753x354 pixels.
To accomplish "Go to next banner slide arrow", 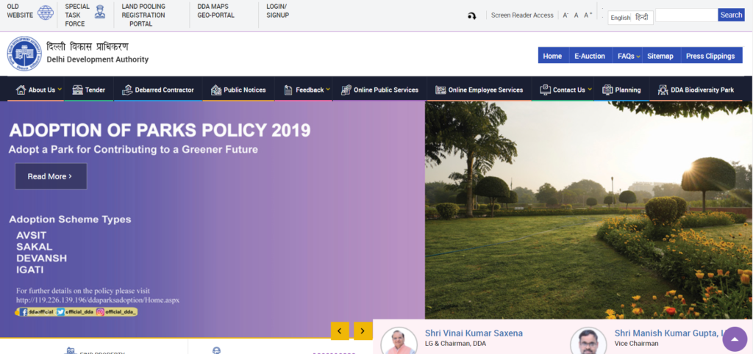I will (x=363, y=331).
